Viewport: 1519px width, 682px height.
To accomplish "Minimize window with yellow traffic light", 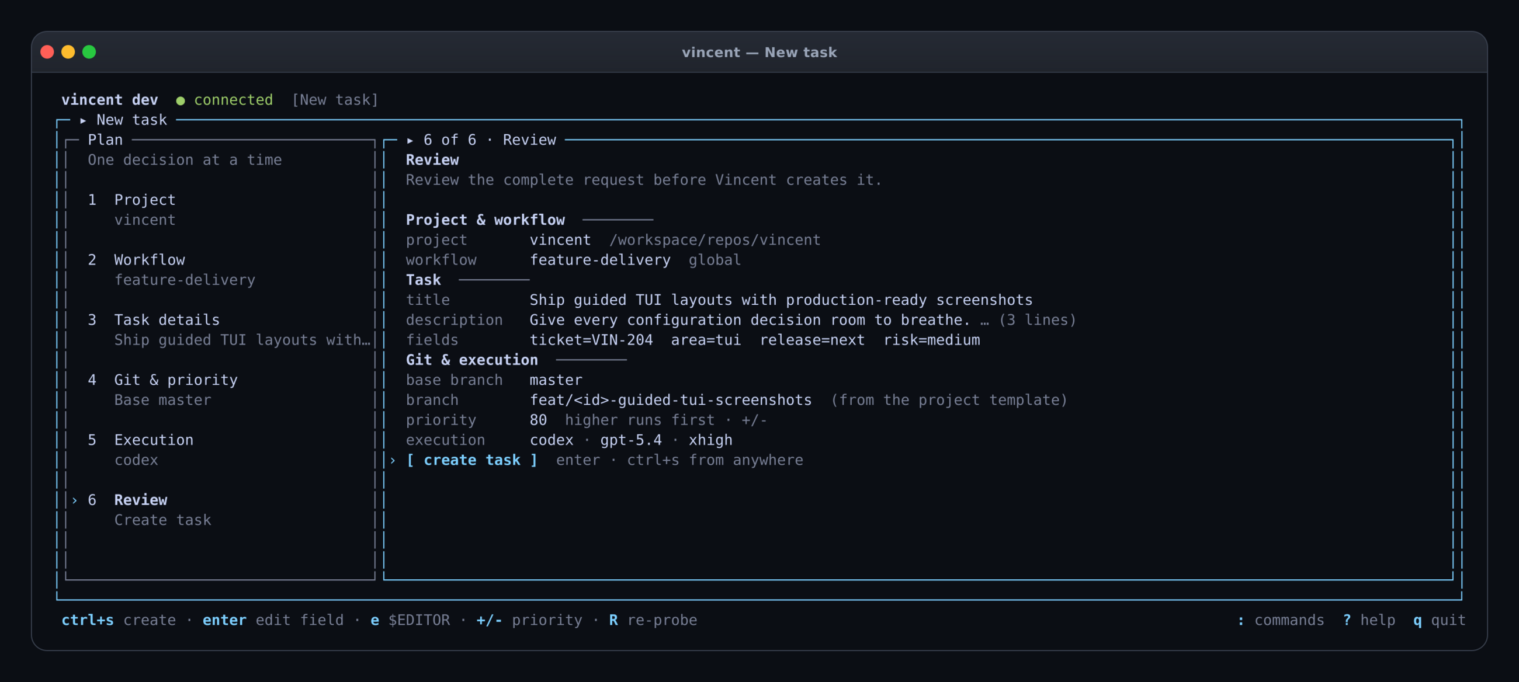I will [68, 53].
